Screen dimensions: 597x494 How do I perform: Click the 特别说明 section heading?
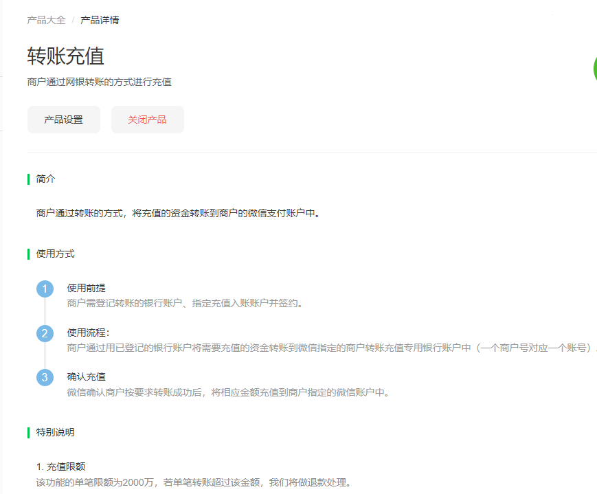[55, 432]
